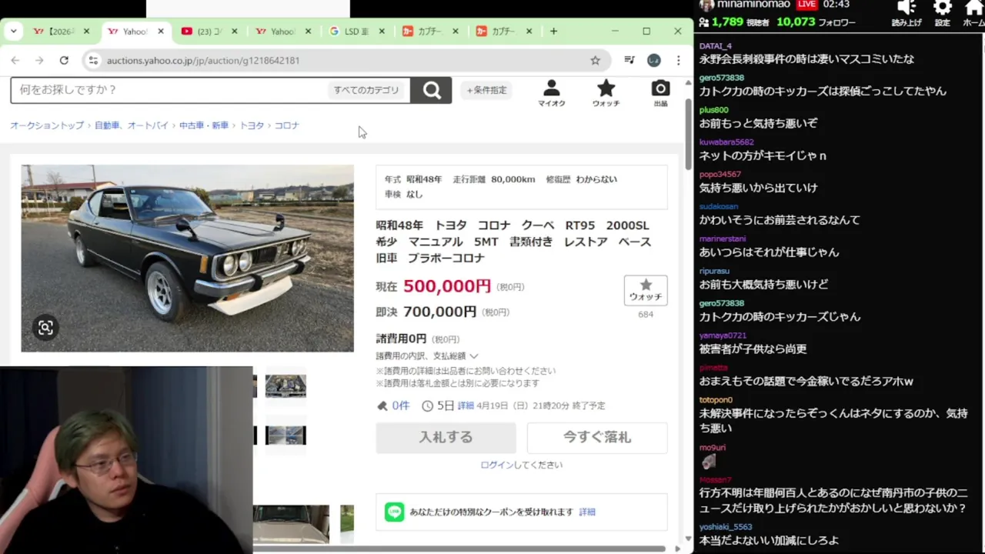Expand 諸費用の内訳、支払総額 details
The height and width of the screenshot is (554, 985).
[427, 356]
